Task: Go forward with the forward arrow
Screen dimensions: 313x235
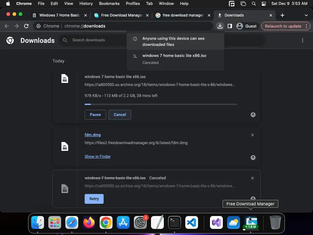Action: pyautogui.click(x=17, y=26)
